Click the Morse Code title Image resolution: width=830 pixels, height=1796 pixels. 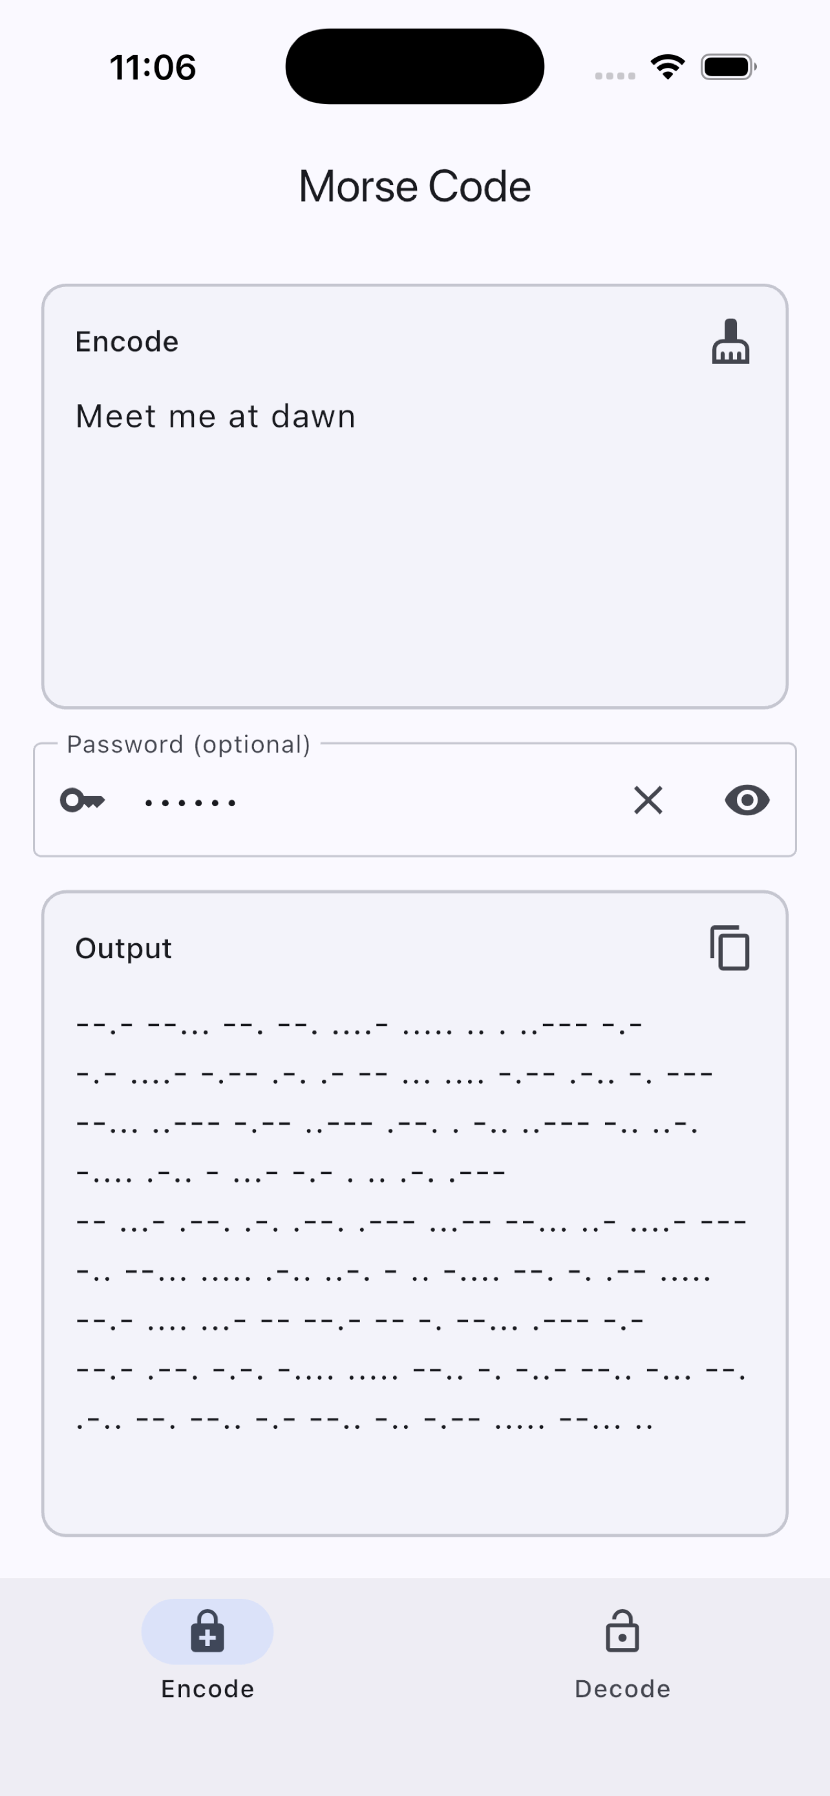point(414,187)
